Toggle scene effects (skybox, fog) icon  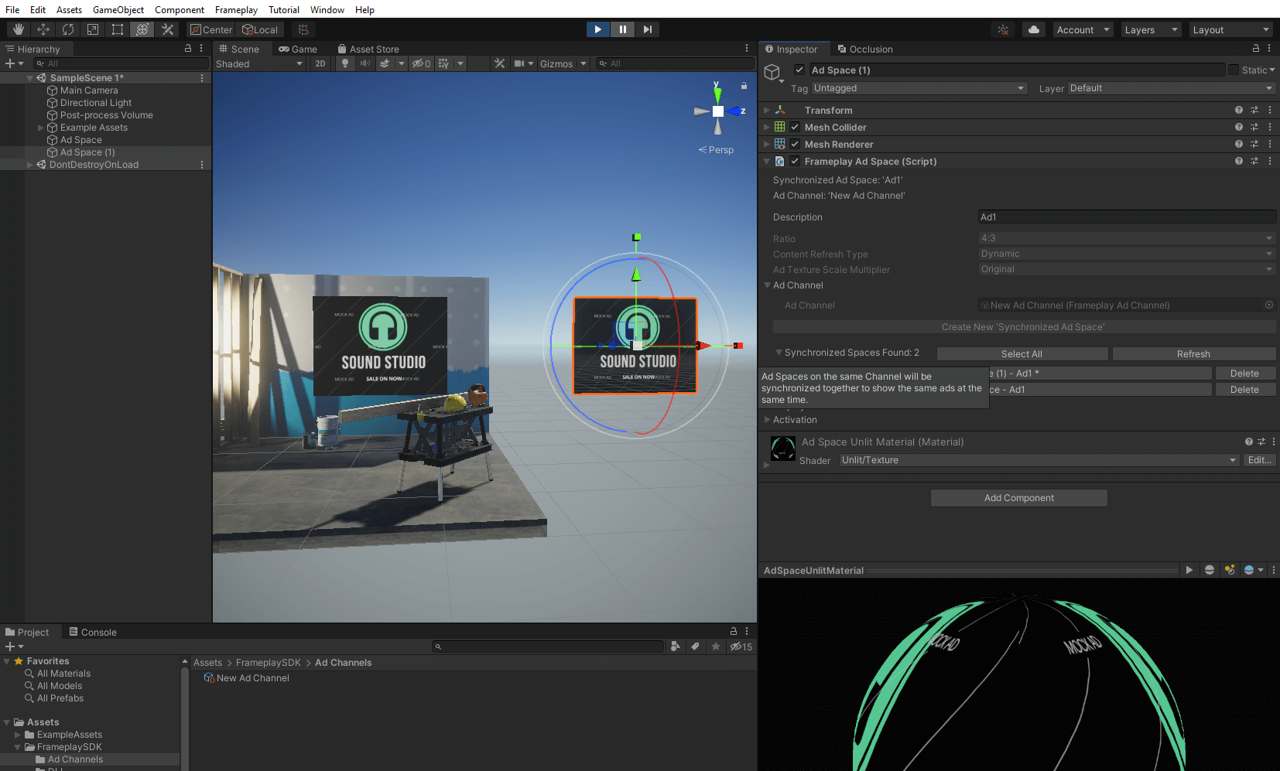coord(385,63)
